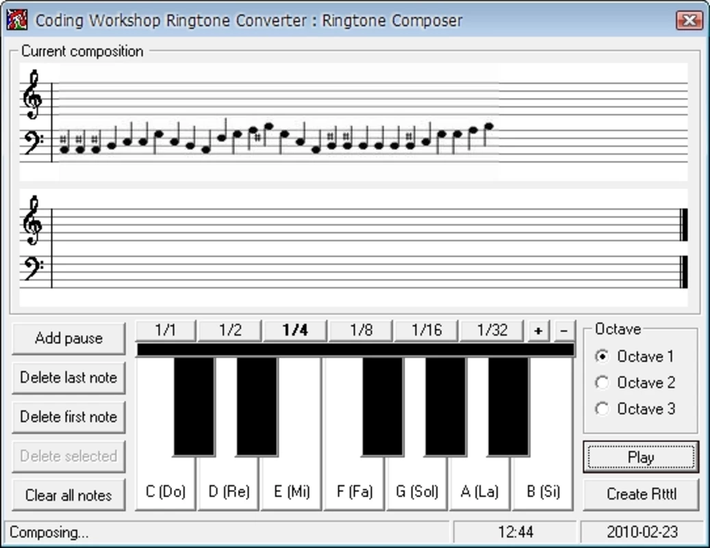Tap the B (Si) piano key

tap(543, 484)
